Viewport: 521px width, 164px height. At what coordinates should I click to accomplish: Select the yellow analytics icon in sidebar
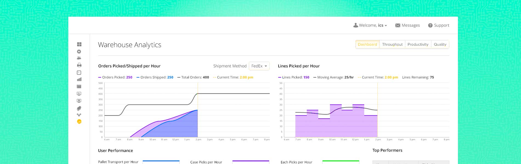click(79, 122)
